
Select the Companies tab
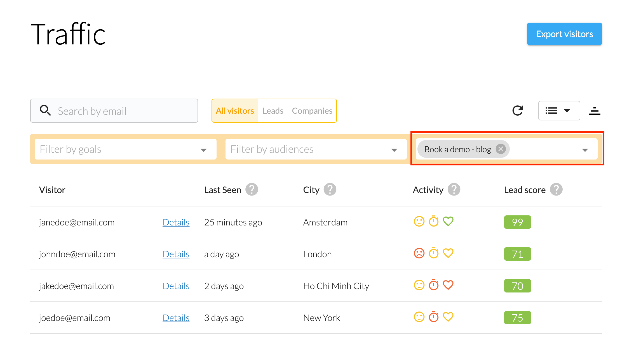pos(312,111)
